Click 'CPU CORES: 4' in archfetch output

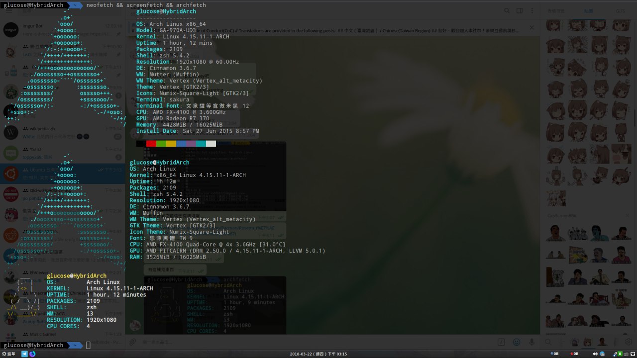(x=69, y=326)
